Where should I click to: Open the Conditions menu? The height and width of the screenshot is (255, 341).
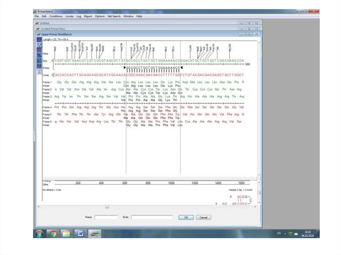pos(56,16)
